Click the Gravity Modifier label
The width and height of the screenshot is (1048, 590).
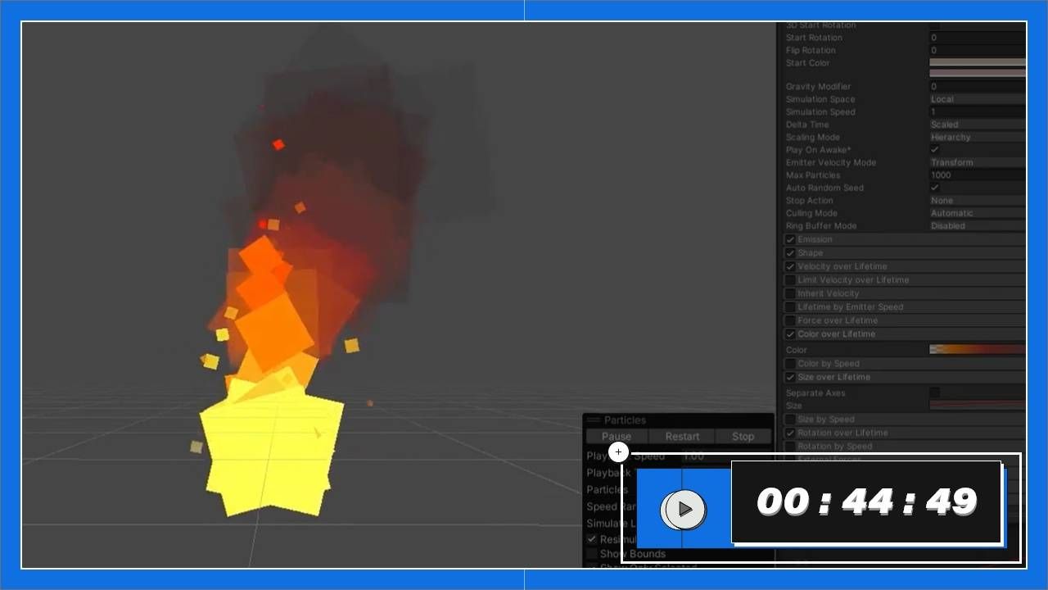click(818, 87)
